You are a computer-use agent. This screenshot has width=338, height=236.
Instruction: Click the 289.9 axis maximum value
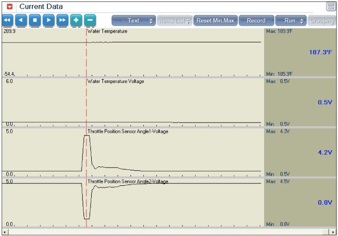click(10, 31)
